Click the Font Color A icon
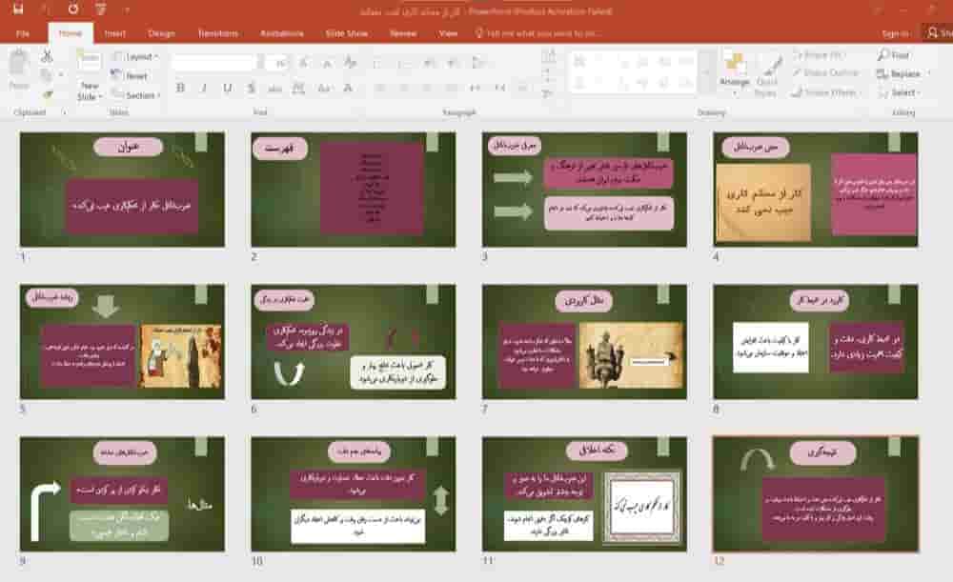Viewport: 953px width, 582px height. (348, 88)
